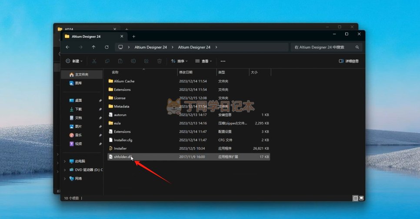Open the 查看 (View) menu
The height and width of the screenshot is (219, 420).
tap(203, 61)
